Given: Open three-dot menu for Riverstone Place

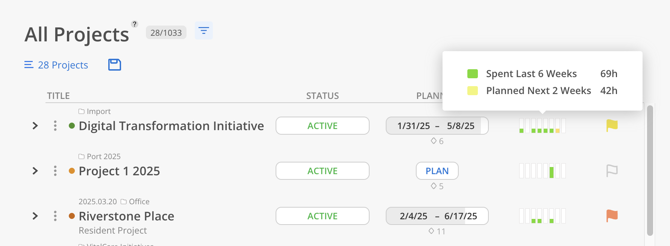Looking at the screenshot, I should click(x=55, y=216).
